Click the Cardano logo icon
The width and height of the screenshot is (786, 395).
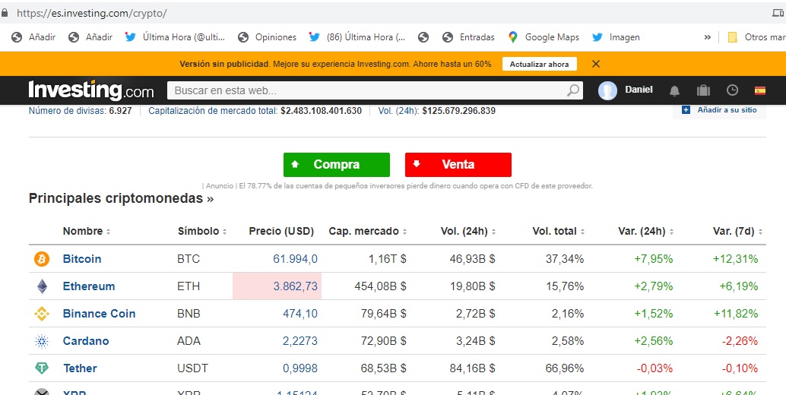pos(42,341)
